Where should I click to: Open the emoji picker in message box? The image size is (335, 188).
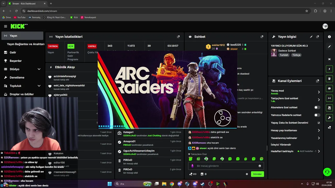point(260,166)
